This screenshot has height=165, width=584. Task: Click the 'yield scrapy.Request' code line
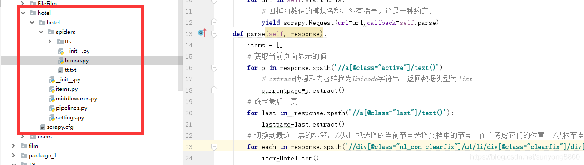(351, 23)
